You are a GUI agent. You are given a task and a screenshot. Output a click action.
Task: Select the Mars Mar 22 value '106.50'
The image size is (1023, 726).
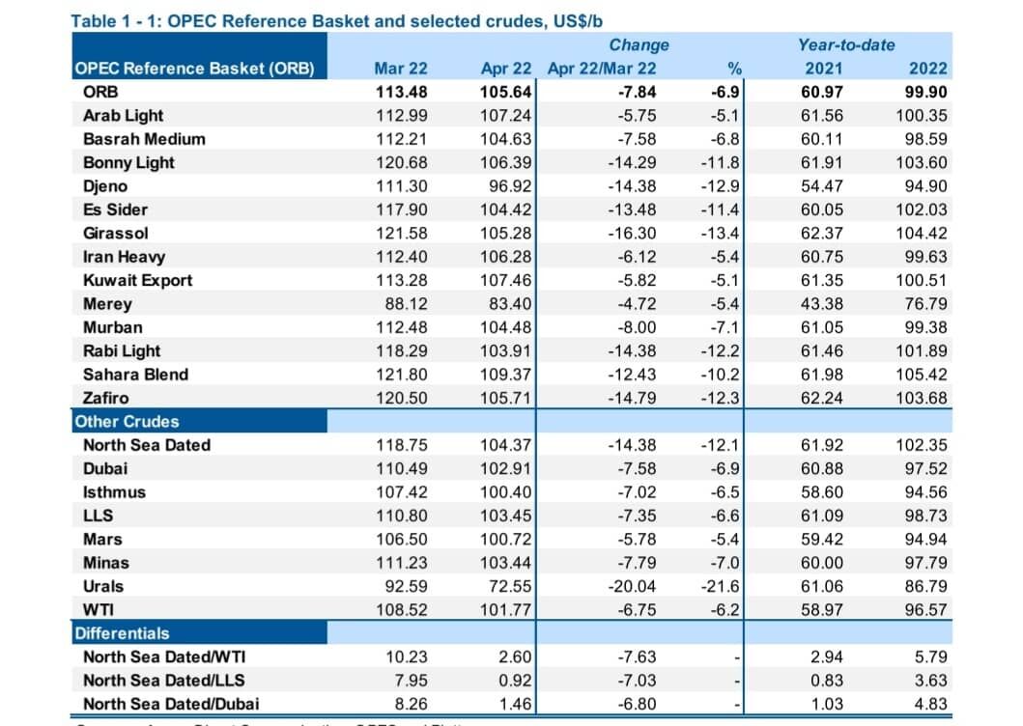click(x=401, y=539)
